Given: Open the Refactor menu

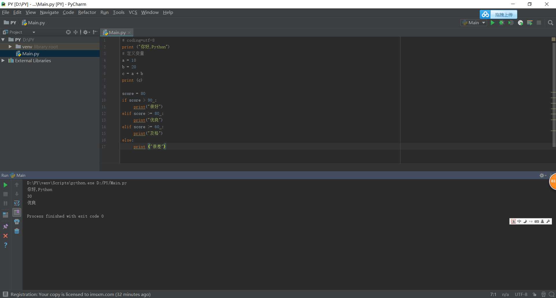Looking at the screenshot, I should point(87,12).
